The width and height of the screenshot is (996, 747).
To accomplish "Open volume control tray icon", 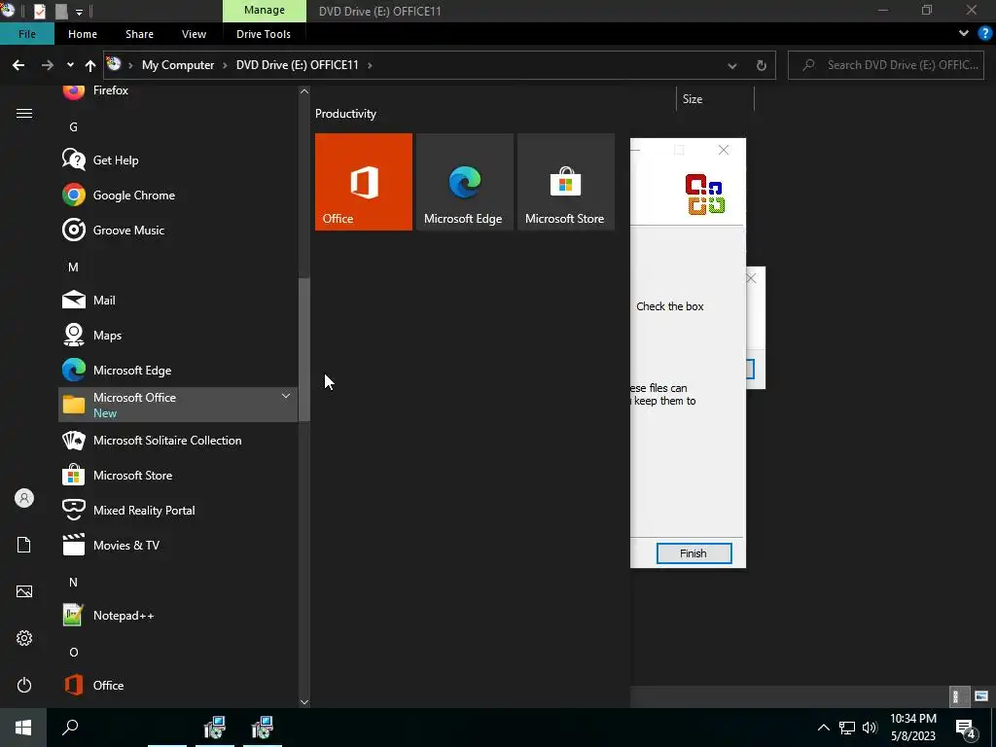I will [870, 728].
